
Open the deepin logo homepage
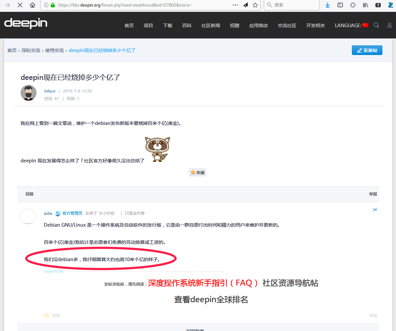point(26,23)
